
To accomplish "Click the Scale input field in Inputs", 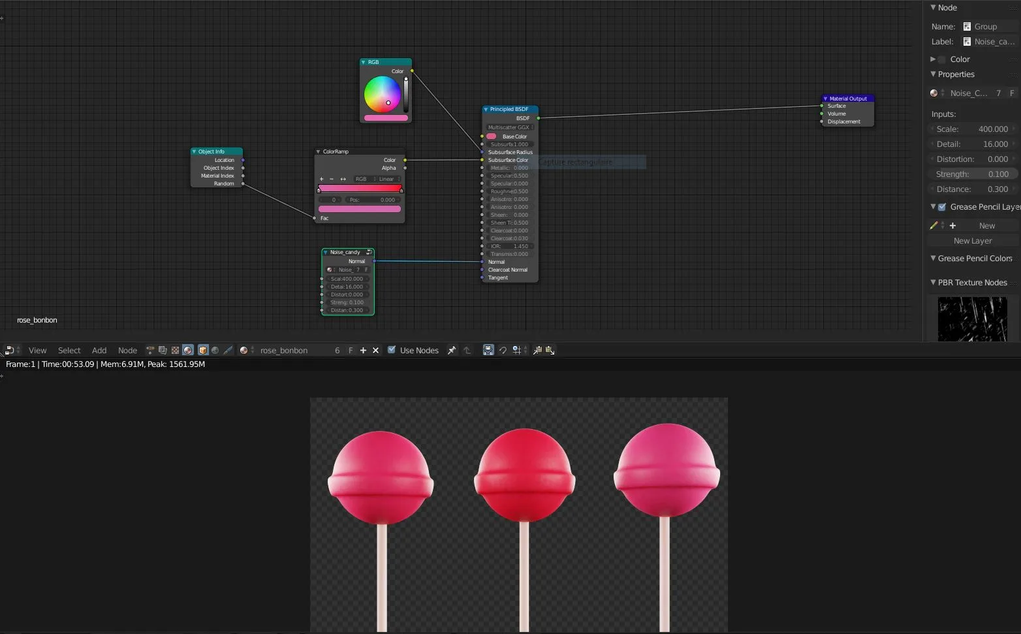I will [x=973, y=129].
